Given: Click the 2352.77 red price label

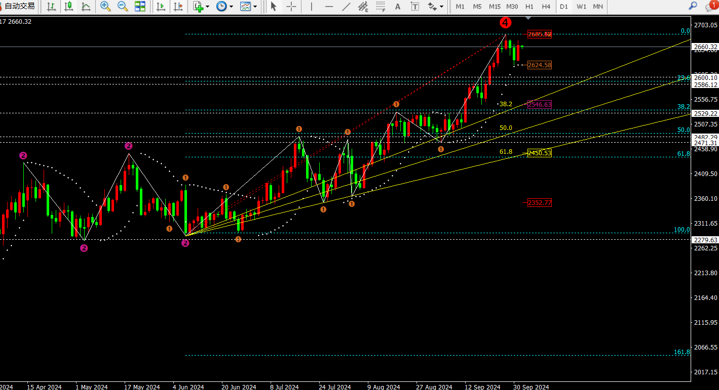Looking at the screenshot, I should [540, 203].
